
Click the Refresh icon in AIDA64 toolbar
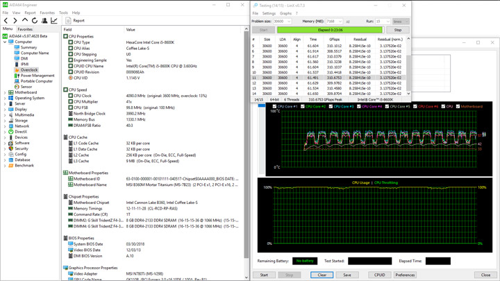(x=35, y=21)
